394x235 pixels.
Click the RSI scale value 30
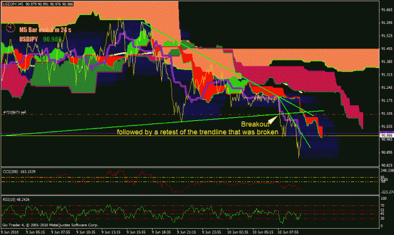pos(383,219)
